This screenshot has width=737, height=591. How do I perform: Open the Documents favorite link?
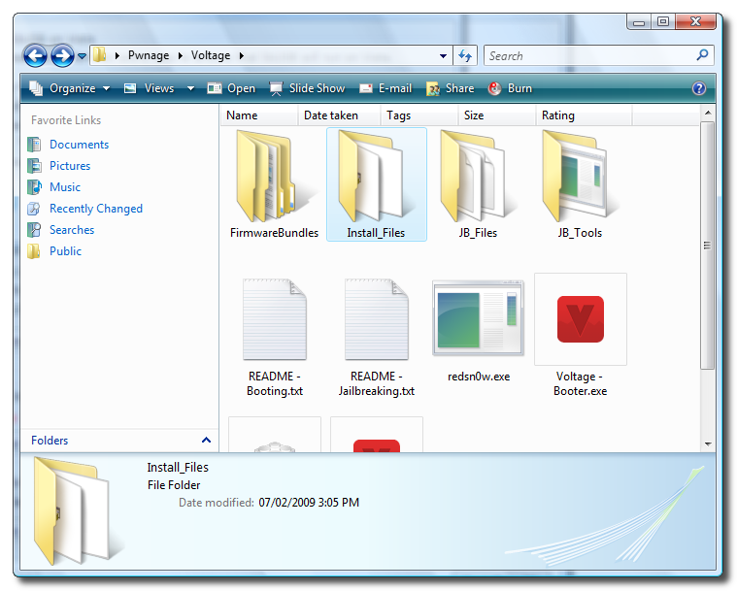pos(79,145)
